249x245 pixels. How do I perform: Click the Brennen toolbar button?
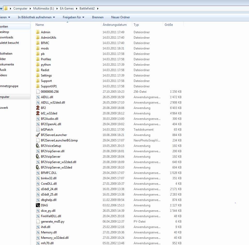(x=98, y=17)
